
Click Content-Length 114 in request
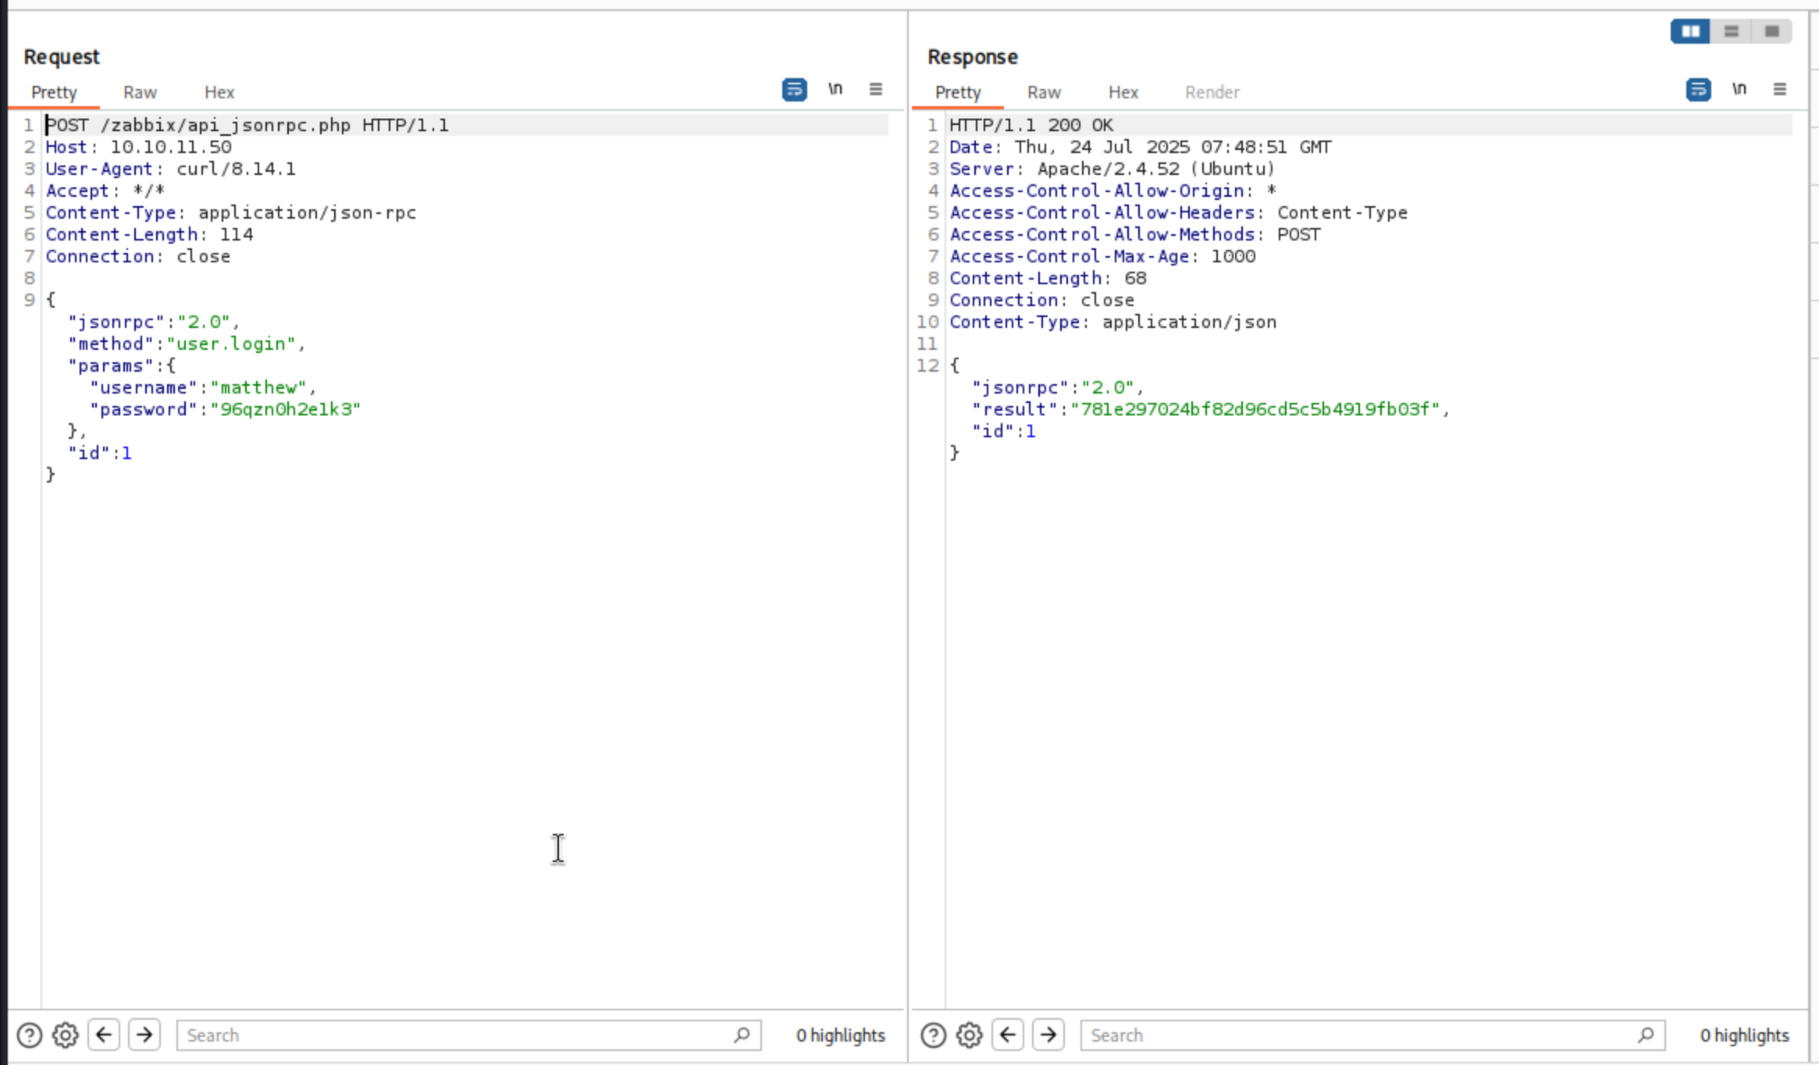[149, 234]
